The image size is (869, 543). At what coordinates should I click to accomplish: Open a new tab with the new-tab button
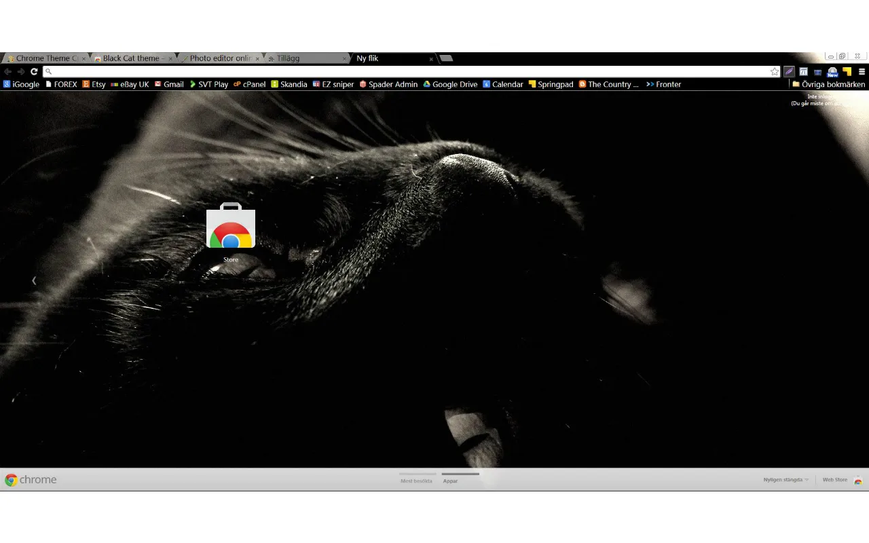coord(446,58)
